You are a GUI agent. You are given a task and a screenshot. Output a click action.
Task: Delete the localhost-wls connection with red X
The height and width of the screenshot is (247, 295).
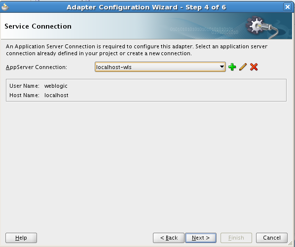point(254,67)
